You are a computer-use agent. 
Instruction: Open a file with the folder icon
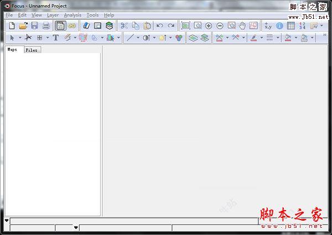tap(23, 26)
